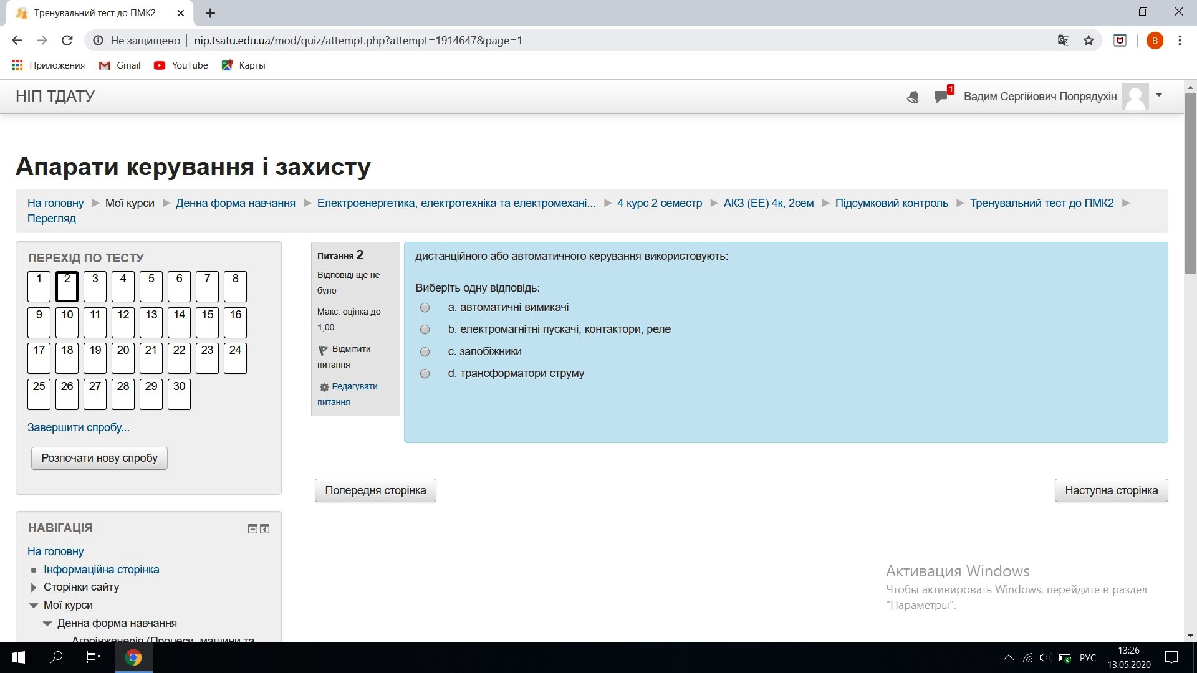This screenshot has width=1197, height=673.
Task: Reload the page
Action: click(x=67, y=41)
